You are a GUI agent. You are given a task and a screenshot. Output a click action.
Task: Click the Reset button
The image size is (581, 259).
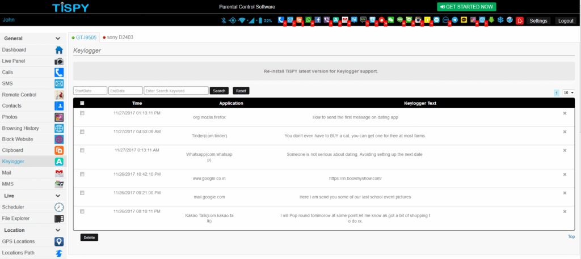point(241,91)
